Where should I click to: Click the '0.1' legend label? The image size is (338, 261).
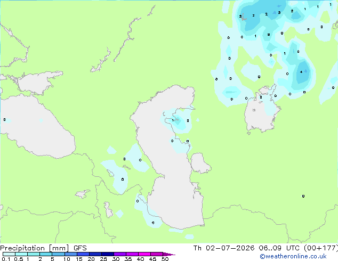pos(6,259)
